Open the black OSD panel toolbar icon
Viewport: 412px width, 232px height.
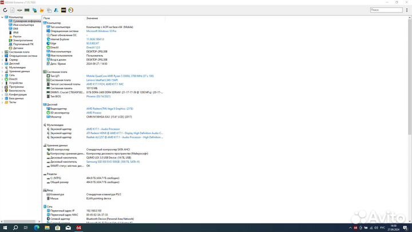click(x=64, y=10)
